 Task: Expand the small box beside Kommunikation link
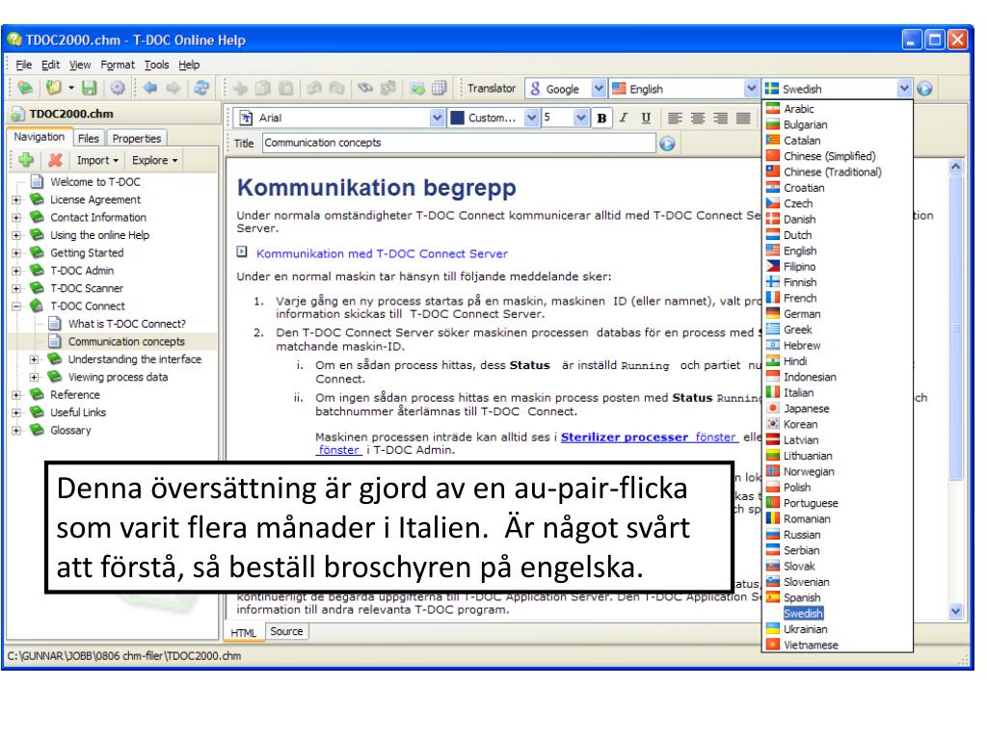click(242, 251)
